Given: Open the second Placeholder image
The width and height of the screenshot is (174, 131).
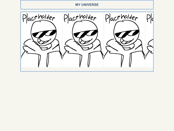Looking at the screenshot, I should (83, 40).
